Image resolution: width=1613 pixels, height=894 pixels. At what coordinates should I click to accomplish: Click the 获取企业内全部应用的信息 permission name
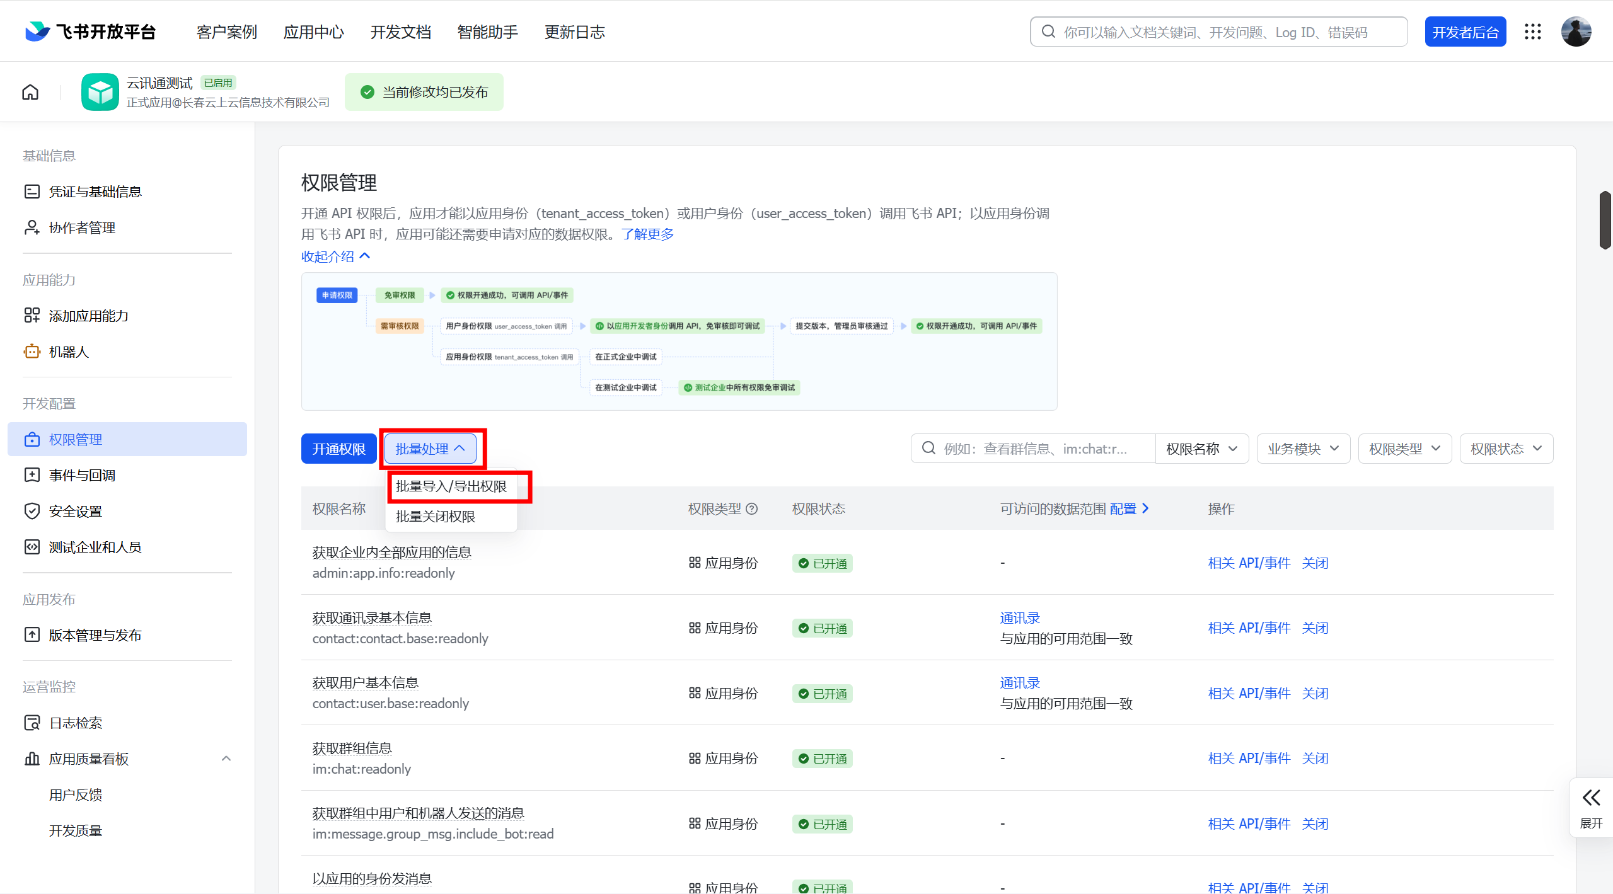(x=392, y=552)
